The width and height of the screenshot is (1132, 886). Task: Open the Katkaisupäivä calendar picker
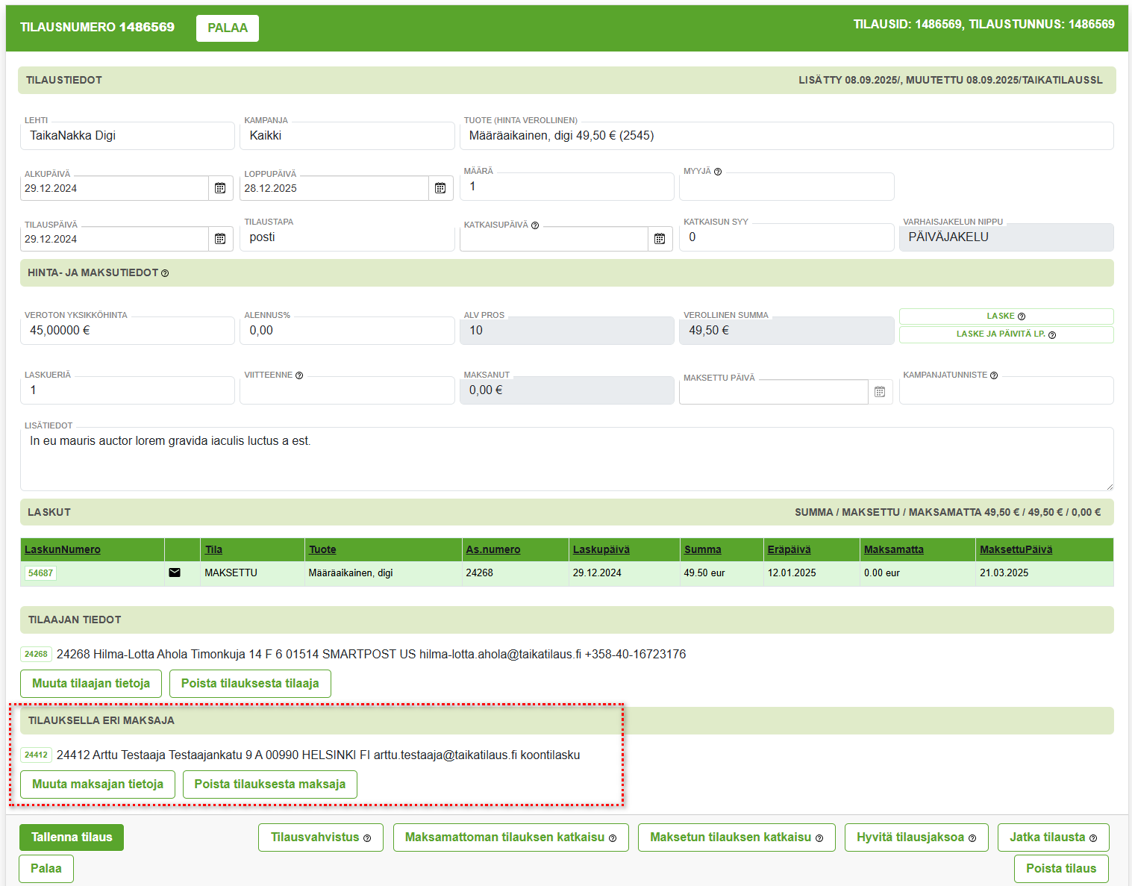660,239
